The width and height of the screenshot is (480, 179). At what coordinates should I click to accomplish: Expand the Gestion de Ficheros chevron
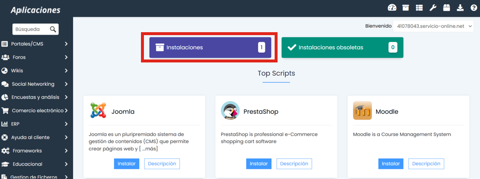click(66, 177)
